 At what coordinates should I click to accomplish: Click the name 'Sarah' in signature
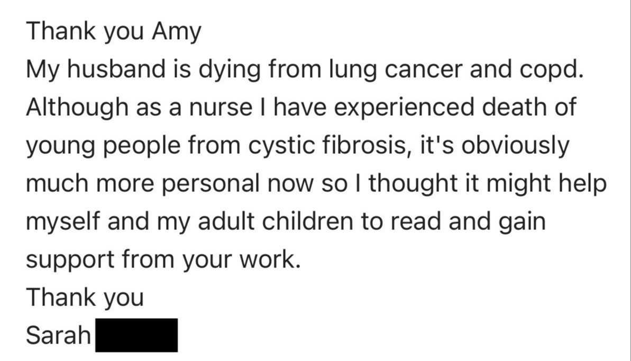point(59,335)
